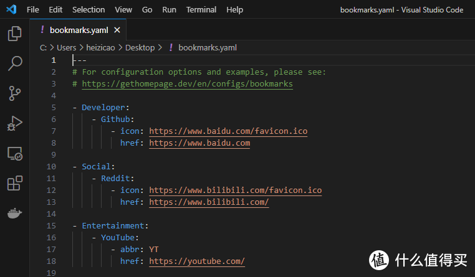Open the Search view icon
Viewport: 475px width, 277px height.
pyautogui.click(x=14, y=63)
